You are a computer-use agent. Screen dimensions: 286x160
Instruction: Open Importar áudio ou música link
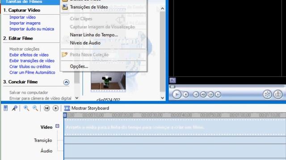point(32,29)
